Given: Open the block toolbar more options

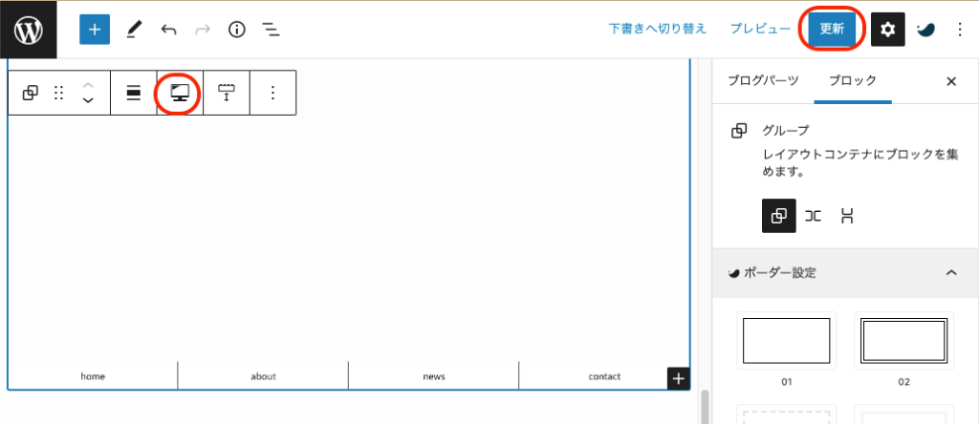Looking at the screenshot, I should 272,93.
